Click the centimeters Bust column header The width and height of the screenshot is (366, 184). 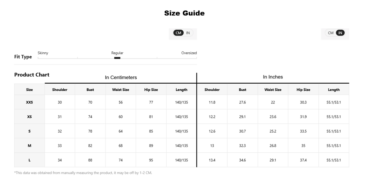point(90,90)
